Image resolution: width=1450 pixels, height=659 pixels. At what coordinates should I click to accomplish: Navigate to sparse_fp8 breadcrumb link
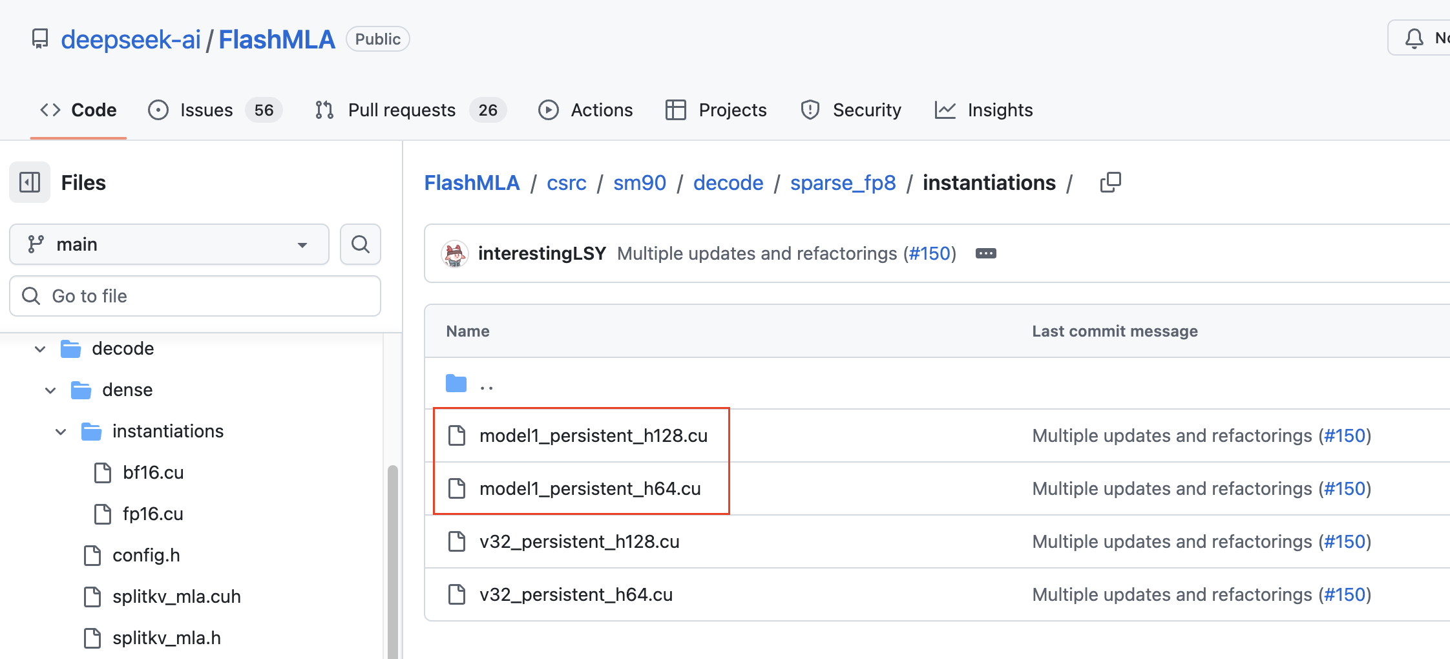843,183
